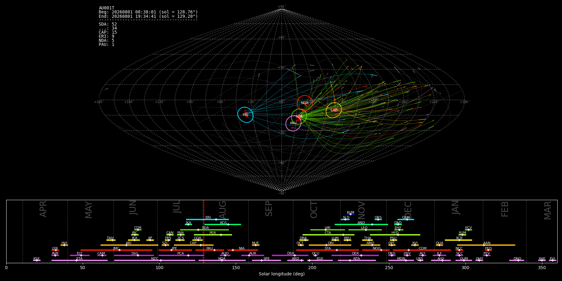
Task: Select the GEM shower bar in December
Action: 406,219
